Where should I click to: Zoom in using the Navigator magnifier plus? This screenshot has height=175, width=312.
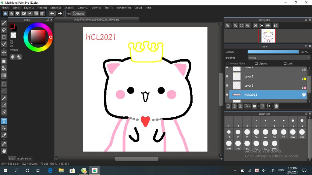[x=236, y=26]
